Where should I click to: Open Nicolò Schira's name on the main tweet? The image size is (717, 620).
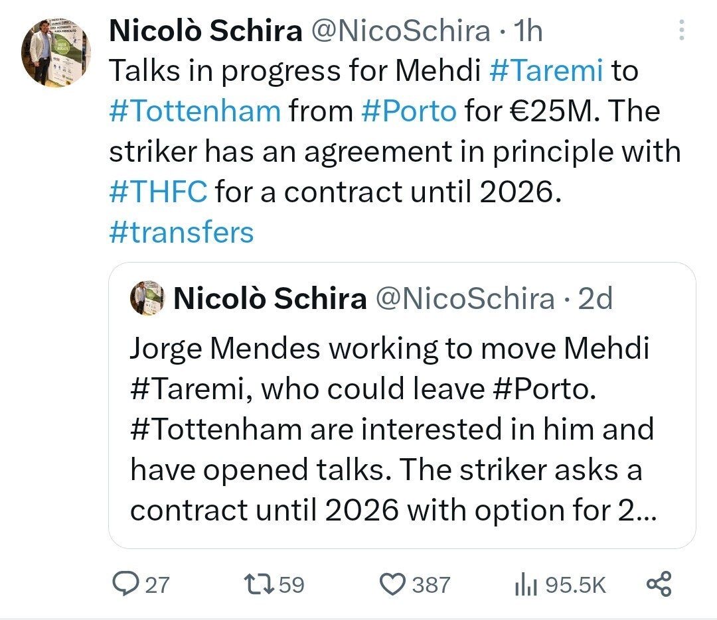coord(204,31)
